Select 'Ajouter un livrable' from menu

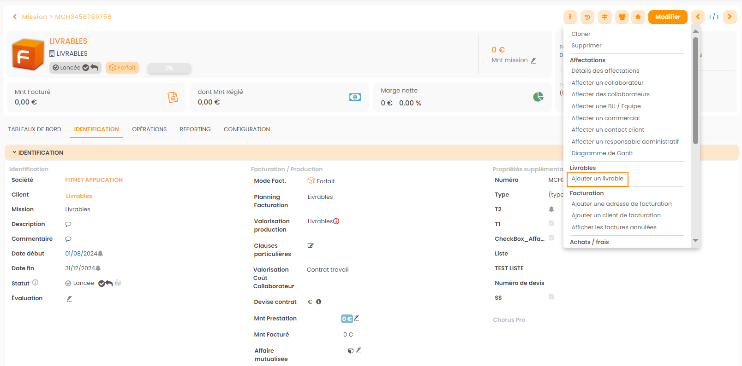click(x=597, y=179)
